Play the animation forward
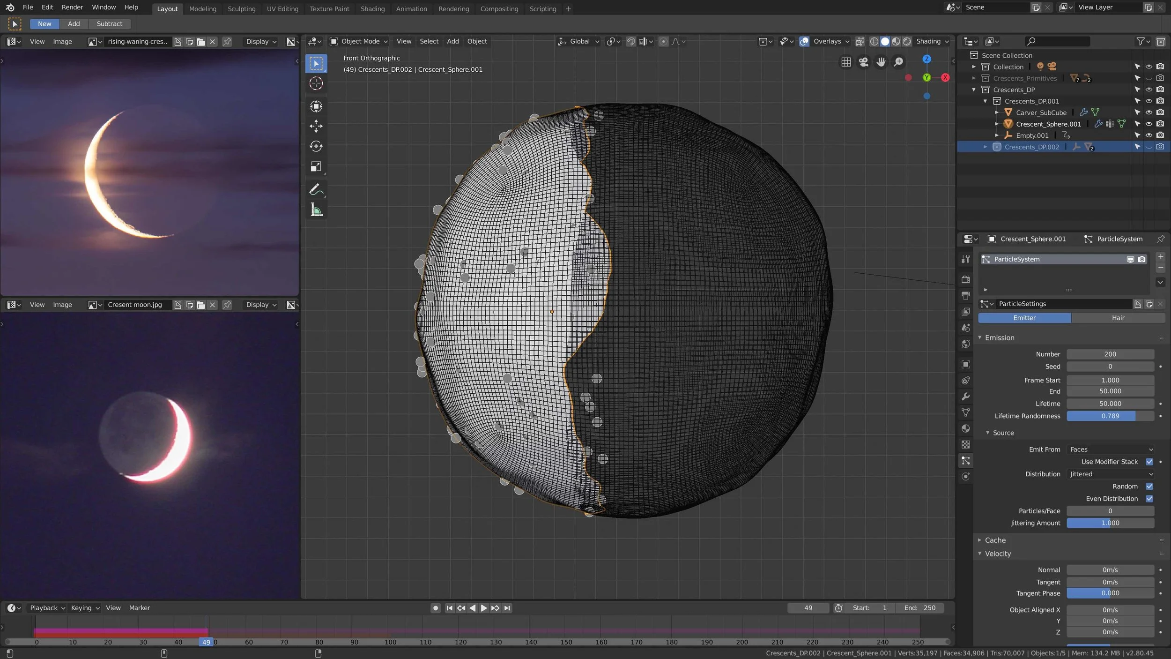The image size is (1171, 659). [x=484, y=608]
